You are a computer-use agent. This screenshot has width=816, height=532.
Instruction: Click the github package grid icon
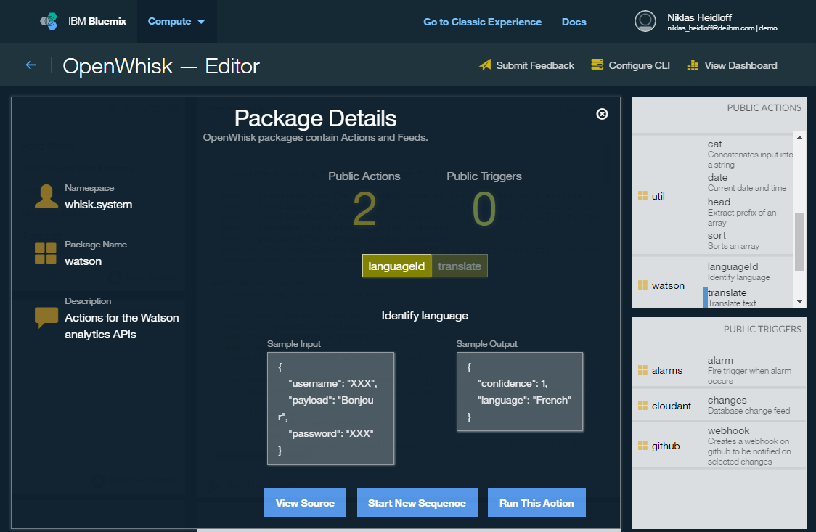pos(642,445)
